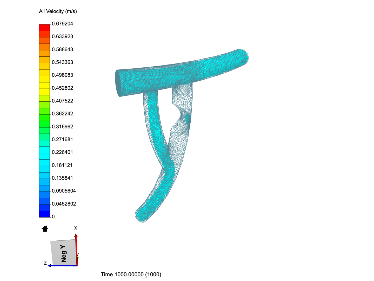Click legend value 0.543363
The height and width of the screenshot is (281, 374).
pyautogui.click(x=62, y=62)
